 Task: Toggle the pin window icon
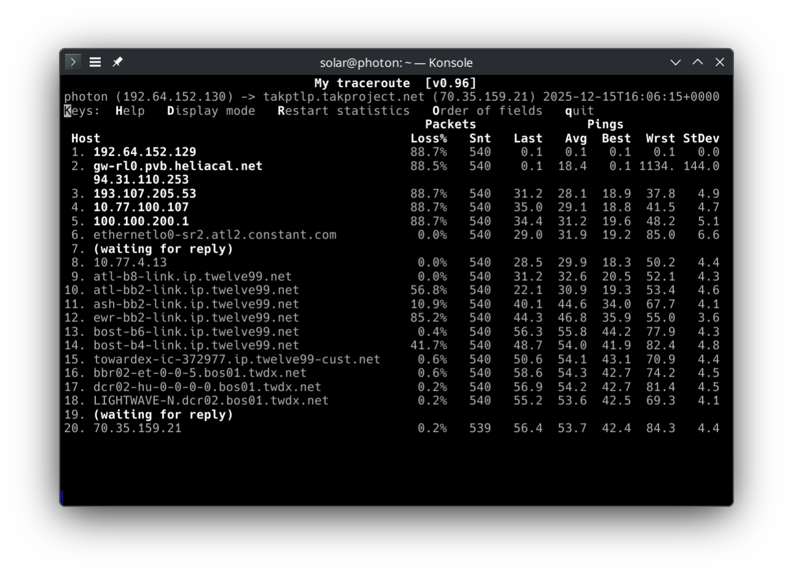coord(117,62)
